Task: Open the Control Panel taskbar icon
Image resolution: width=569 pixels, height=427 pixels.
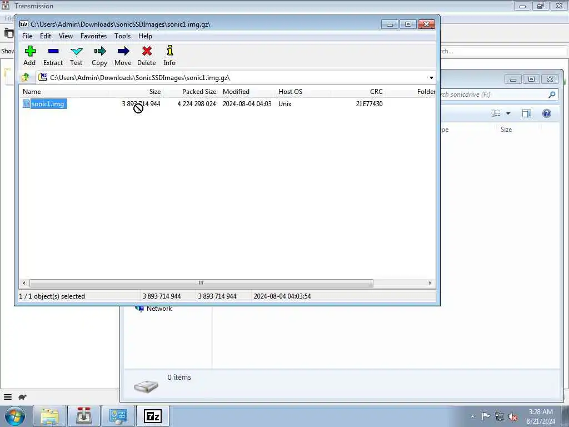Action: [x=118, y=416]
